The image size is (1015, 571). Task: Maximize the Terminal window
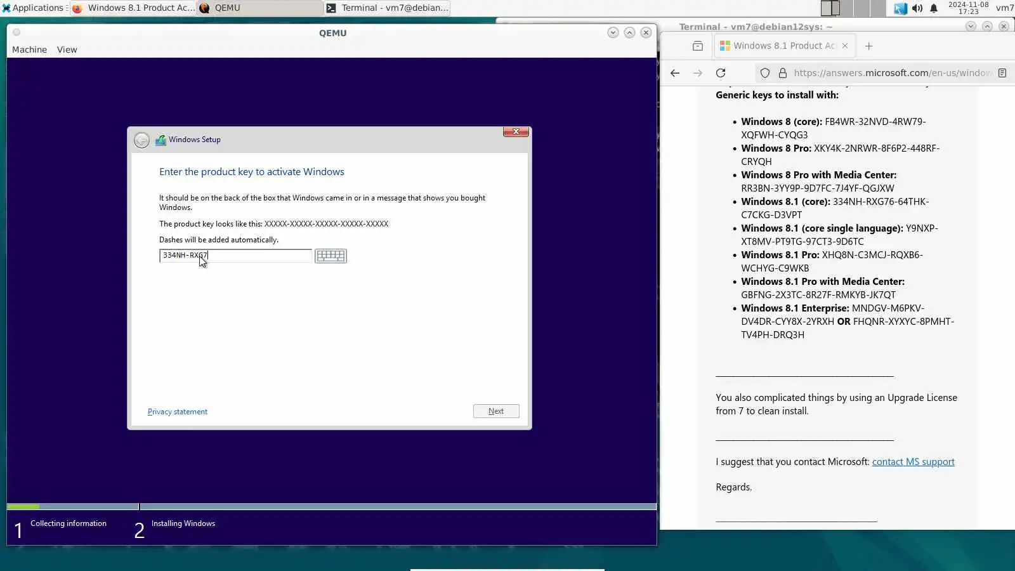tap(987, 26)
